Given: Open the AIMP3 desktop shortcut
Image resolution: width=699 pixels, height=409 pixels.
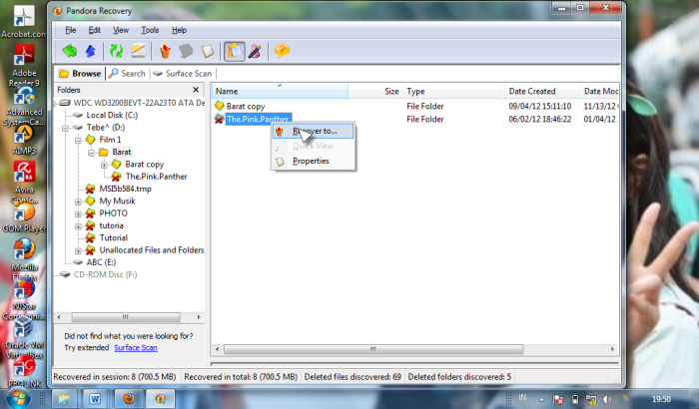Looking at the screenshot, I should point(24,140).
